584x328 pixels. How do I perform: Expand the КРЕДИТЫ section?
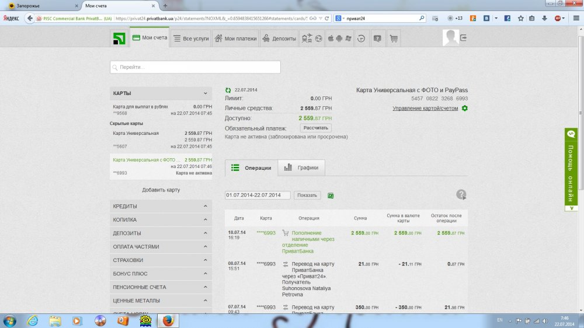(205, 207)
